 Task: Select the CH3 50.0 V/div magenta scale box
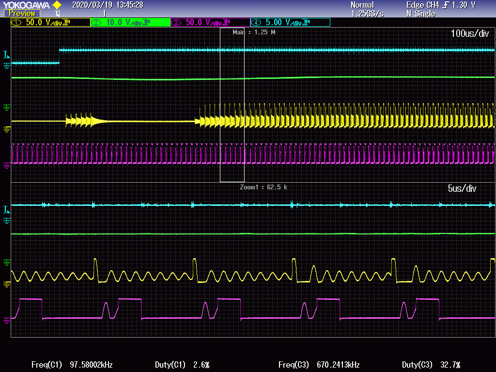click(210, 22)
